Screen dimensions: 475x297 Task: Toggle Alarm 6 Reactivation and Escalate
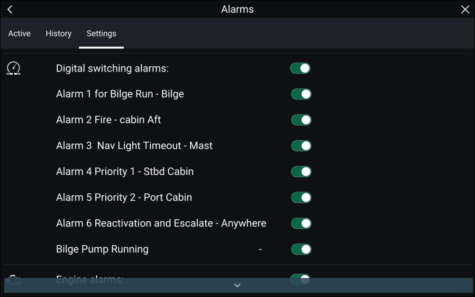coord(301,224)
